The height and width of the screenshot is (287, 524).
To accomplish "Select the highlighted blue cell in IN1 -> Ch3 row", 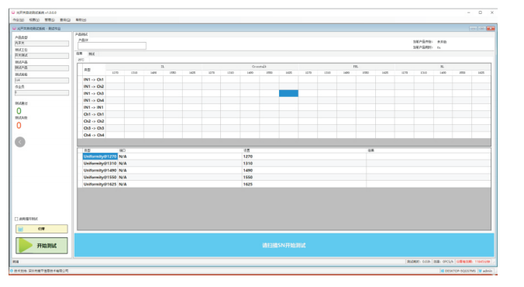I will [288, 93].
